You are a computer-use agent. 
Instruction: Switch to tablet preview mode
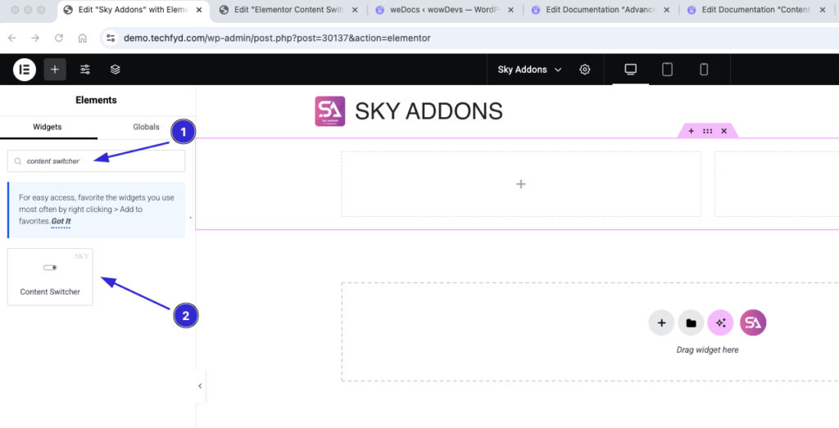tap(667, 70)
